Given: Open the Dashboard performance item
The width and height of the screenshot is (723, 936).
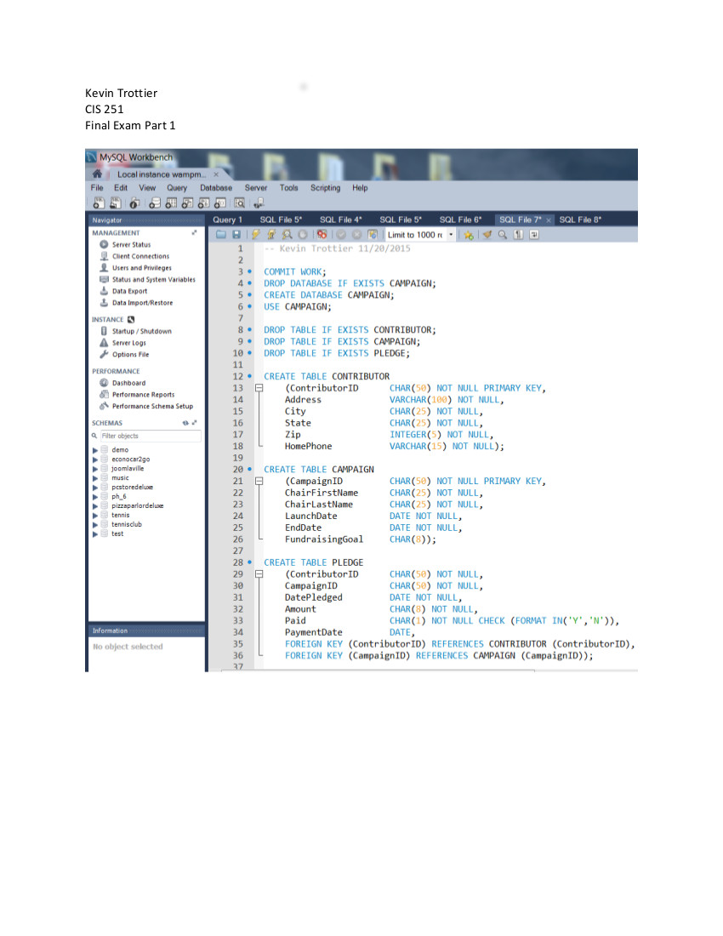Looking at the screenshot, I should [x=128, y=383].
